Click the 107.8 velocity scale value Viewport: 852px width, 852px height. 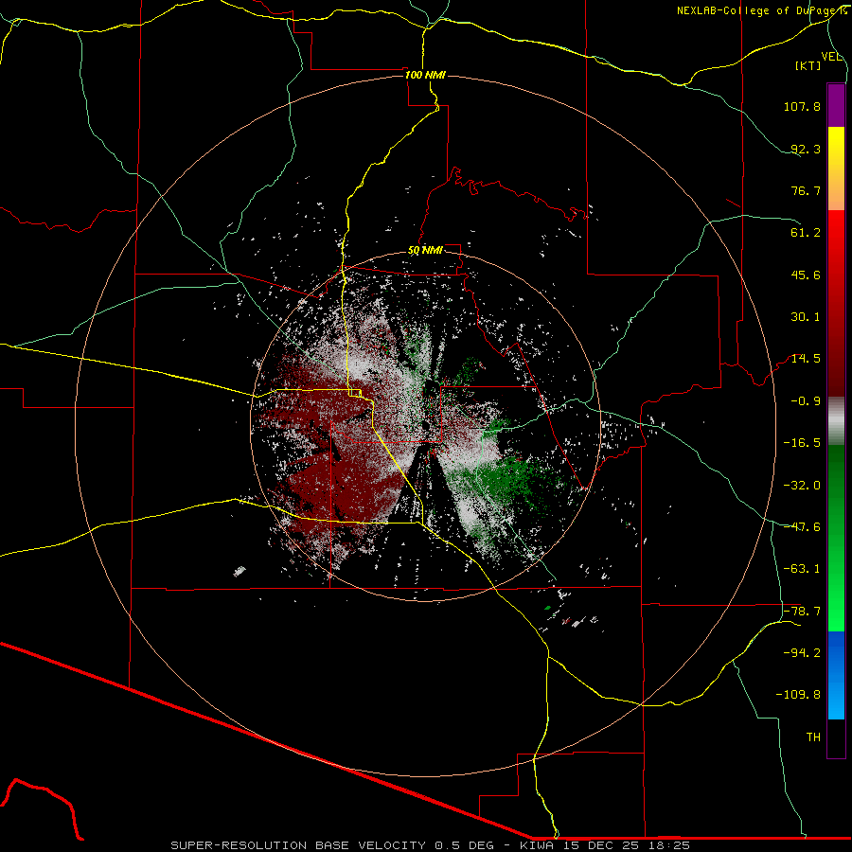click(802, 106)
